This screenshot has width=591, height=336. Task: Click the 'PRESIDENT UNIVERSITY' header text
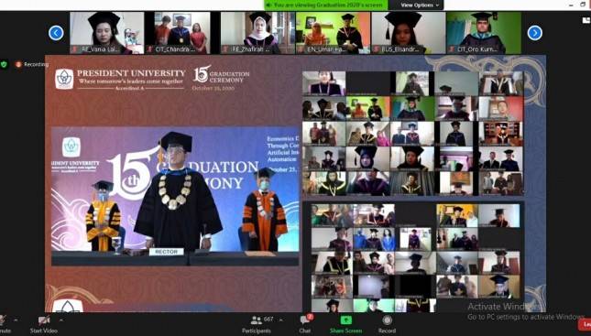point(131,73)
